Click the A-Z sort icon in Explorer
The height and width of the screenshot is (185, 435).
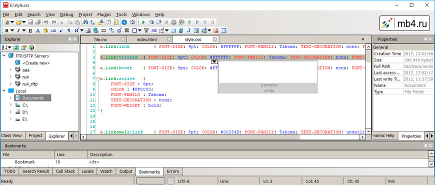pyautogui.click(x=5, y=47)
